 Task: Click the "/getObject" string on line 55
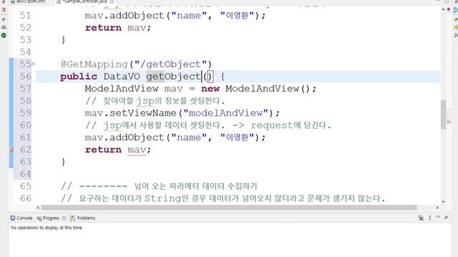pyautogui.click(x=171, y=64)
